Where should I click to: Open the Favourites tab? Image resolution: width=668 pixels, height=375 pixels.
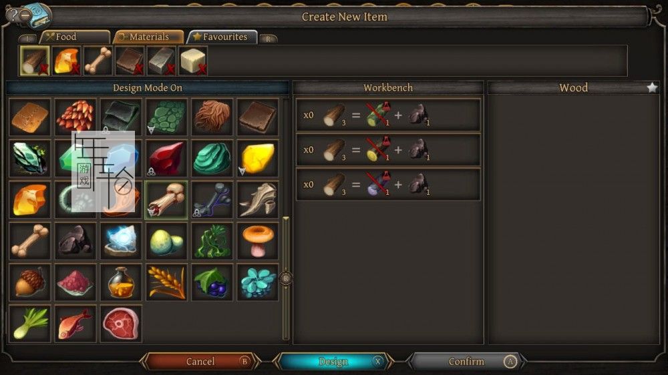pyautogui.click(x=222, y=37)
